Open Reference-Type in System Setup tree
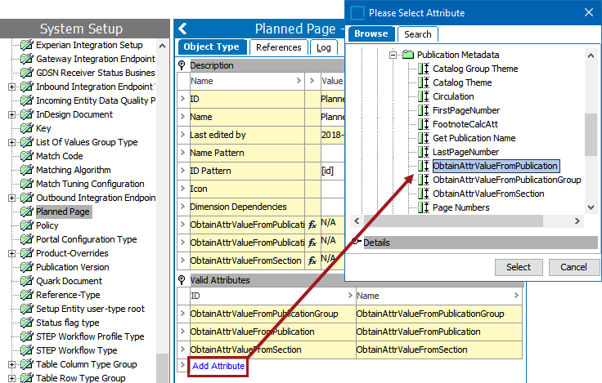 tap(68, 295)
